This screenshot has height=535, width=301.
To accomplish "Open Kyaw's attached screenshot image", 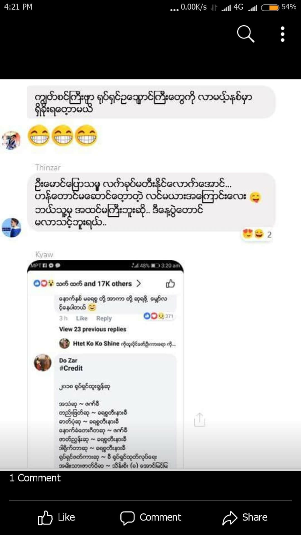I will (x=105, y=364).
